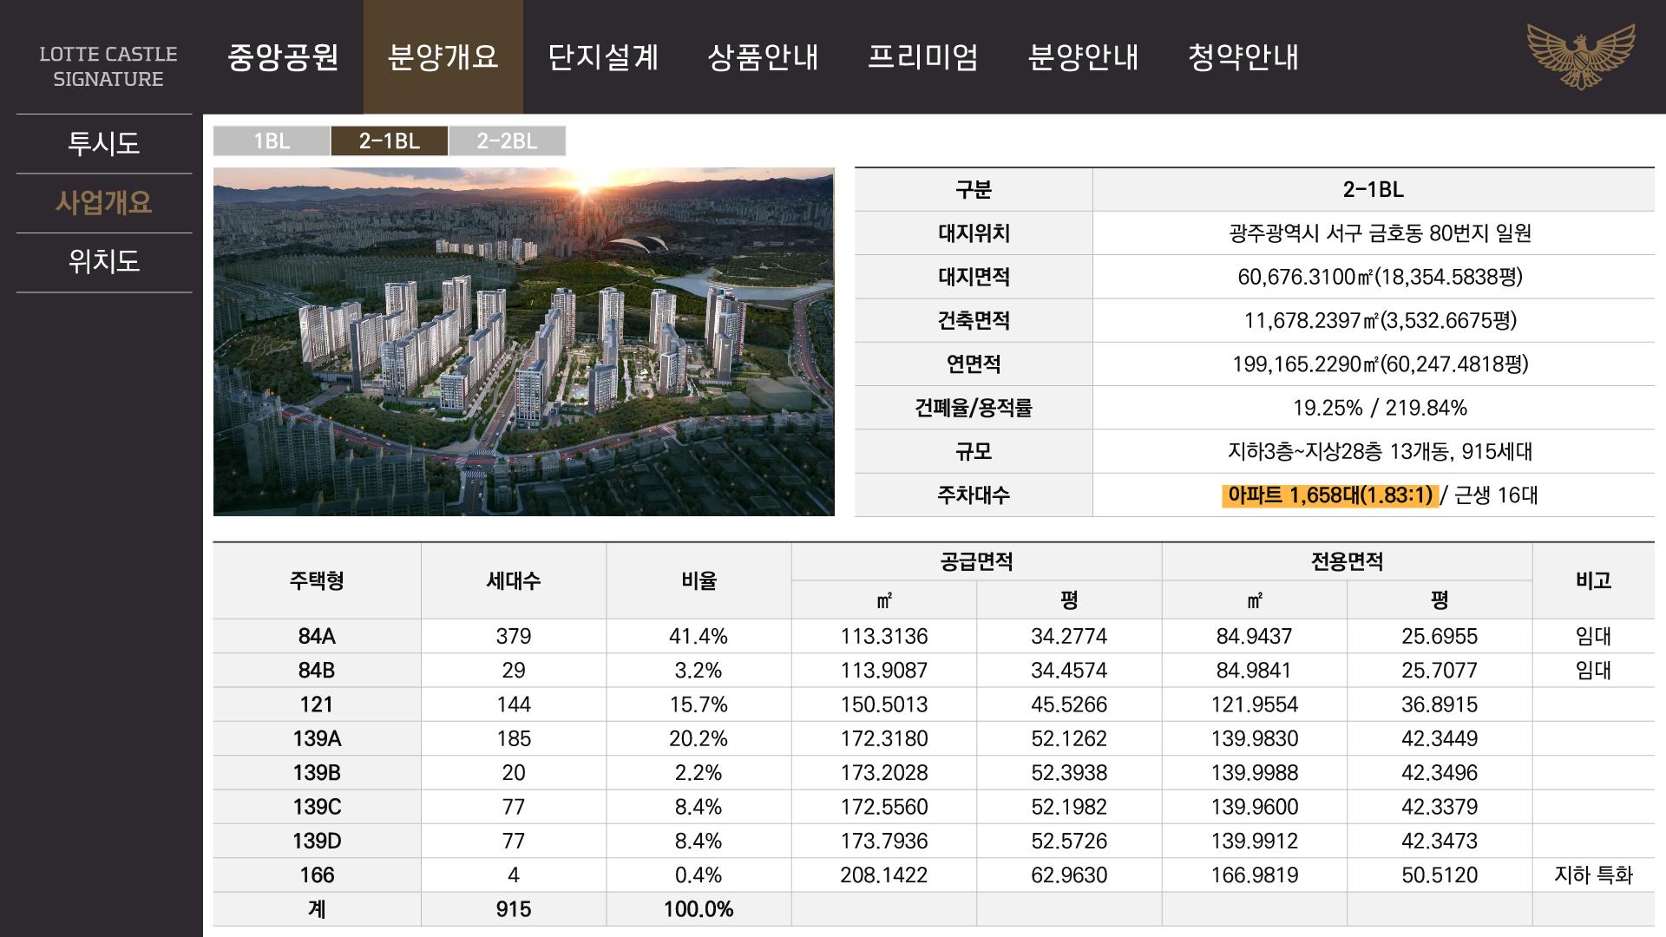Click the aerial complex rendering image
The height and width of the screenshot is (937, 1666).
pyautogui.click(x=523, y=342)
